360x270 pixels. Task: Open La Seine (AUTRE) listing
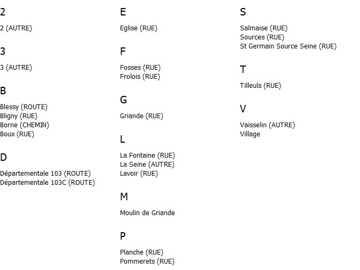pos(147,165)
